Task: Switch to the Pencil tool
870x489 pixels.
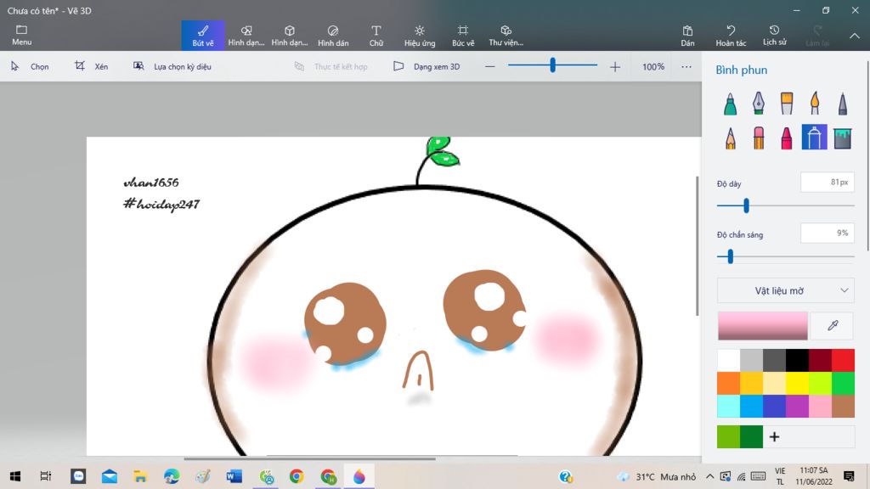Action: click(730, 138)
